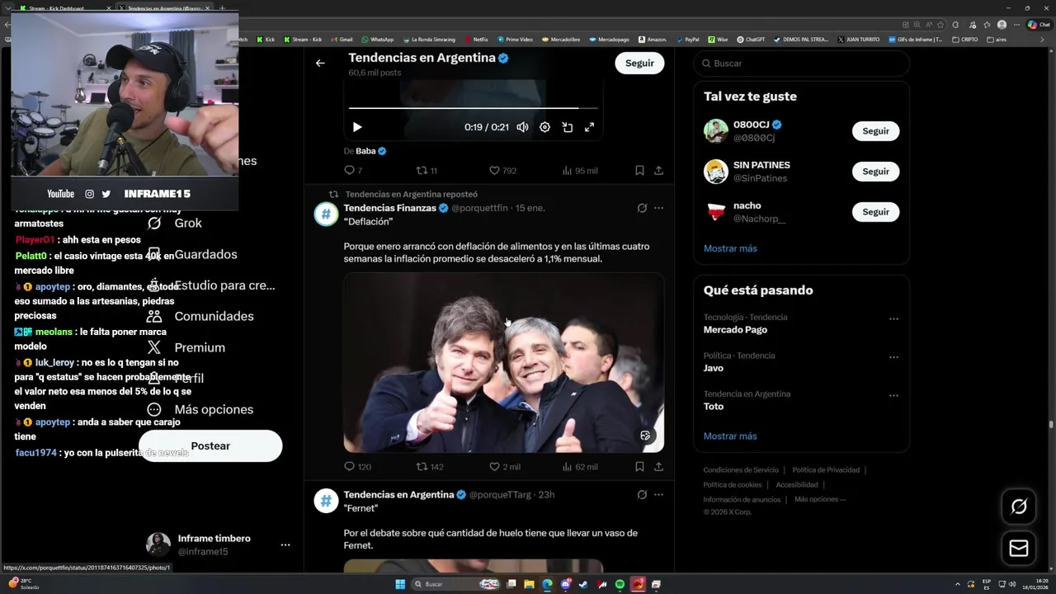Toggle picture-in-picture on the video
The image size is (1056, 594).
pyautogui.click(x=568, y=127)
